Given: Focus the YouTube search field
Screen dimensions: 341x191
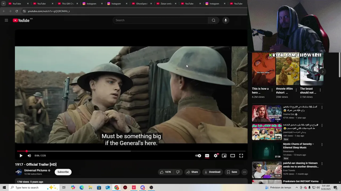Looking at the screenshot, I should pyautogui.click(x=160, y=20).
